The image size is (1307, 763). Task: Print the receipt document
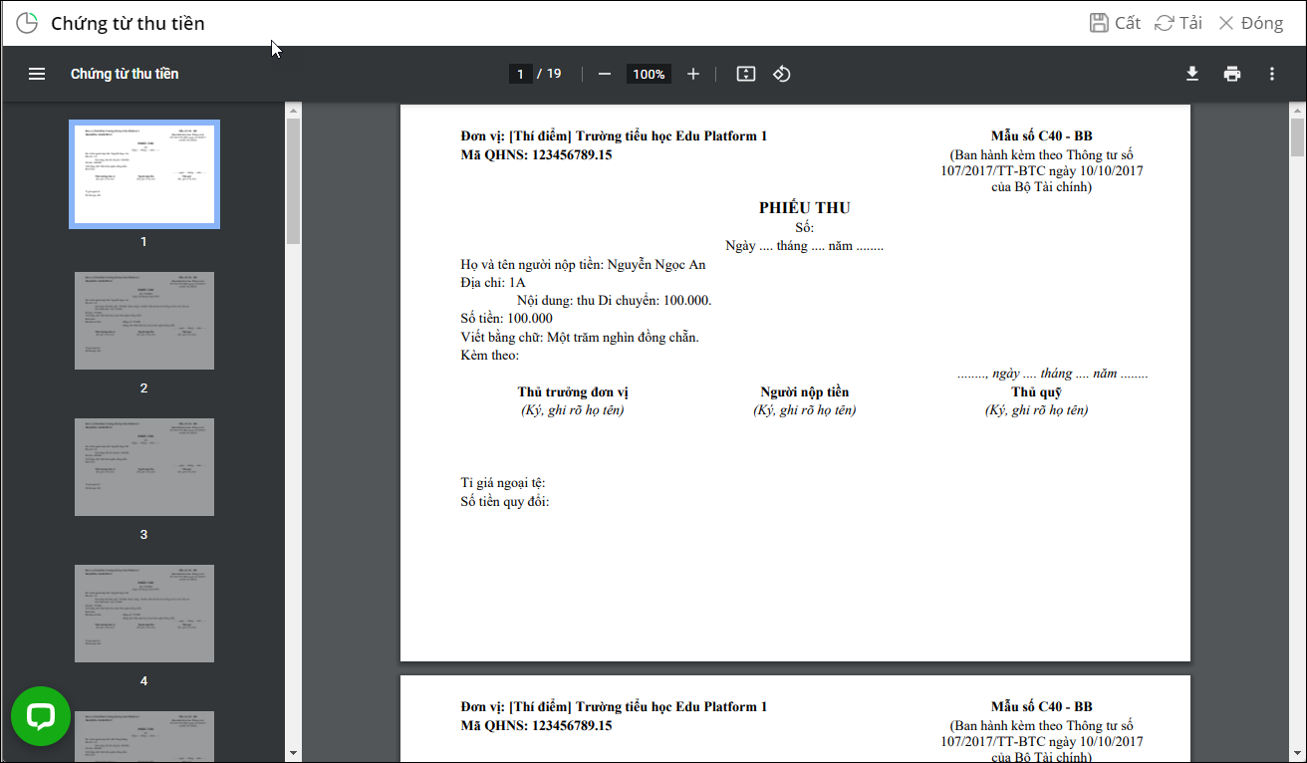1232,74
